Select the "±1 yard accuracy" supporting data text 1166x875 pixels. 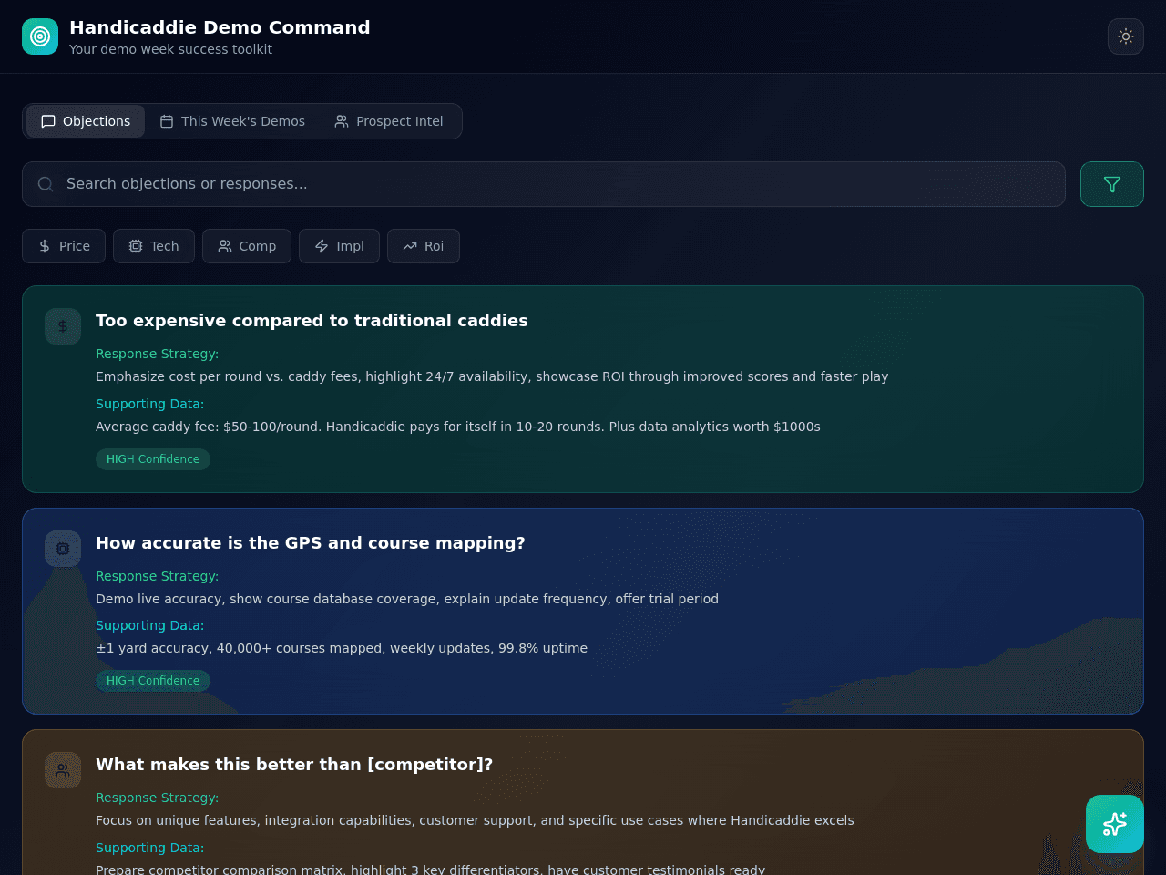(x=342, y=648)
